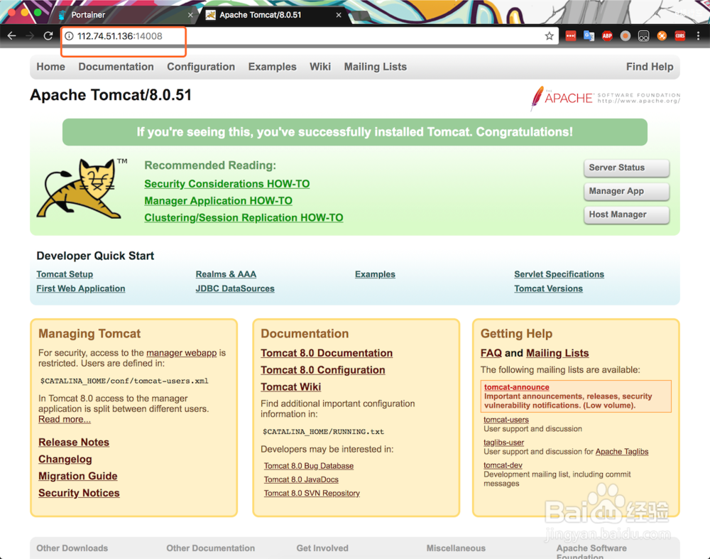Click the Apache Software Foundation logo
Image resolution: width=710 pixels, height=559 pixels.
click(x=606, y=98)
